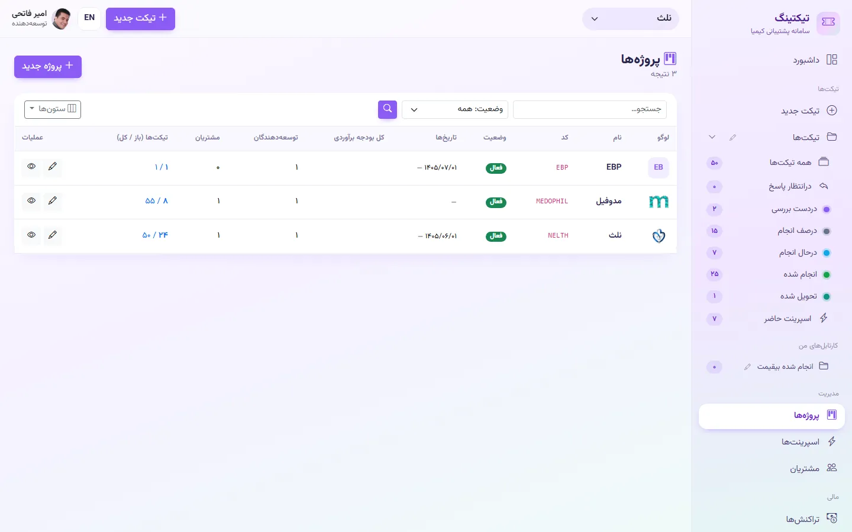Viewport: 852px width, 532px height.
Task: Open تراکنش‌ها transactions page
Action: point(811,519)
